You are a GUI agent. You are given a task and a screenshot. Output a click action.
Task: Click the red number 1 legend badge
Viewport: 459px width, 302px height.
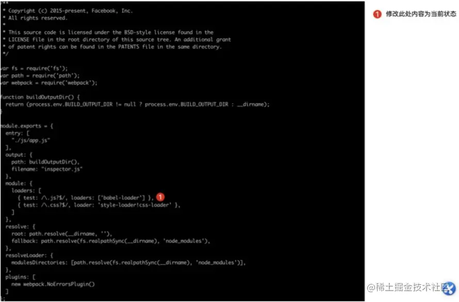click(x=377, y=14)
